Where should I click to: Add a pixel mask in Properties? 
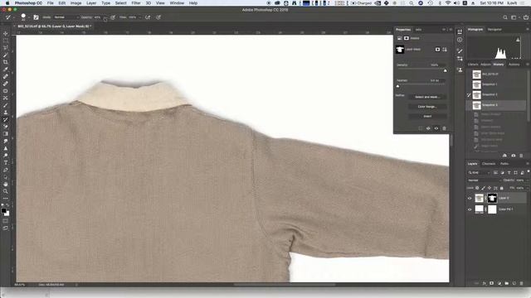437,50
